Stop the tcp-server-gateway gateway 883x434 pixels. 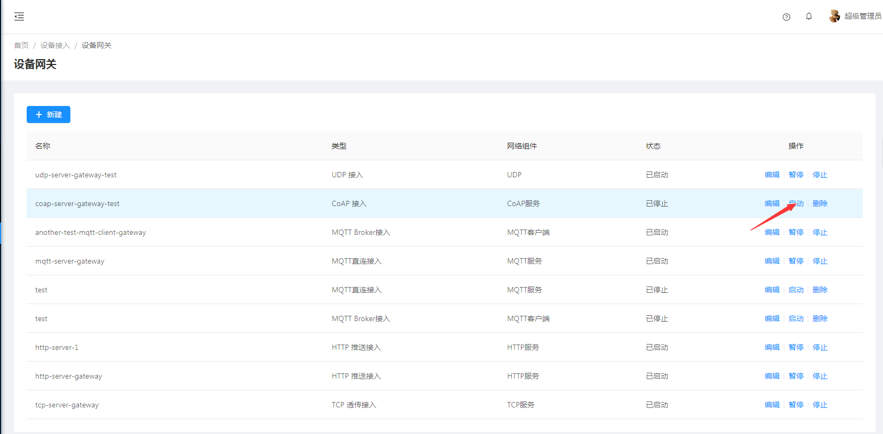(x=820, y=405)
